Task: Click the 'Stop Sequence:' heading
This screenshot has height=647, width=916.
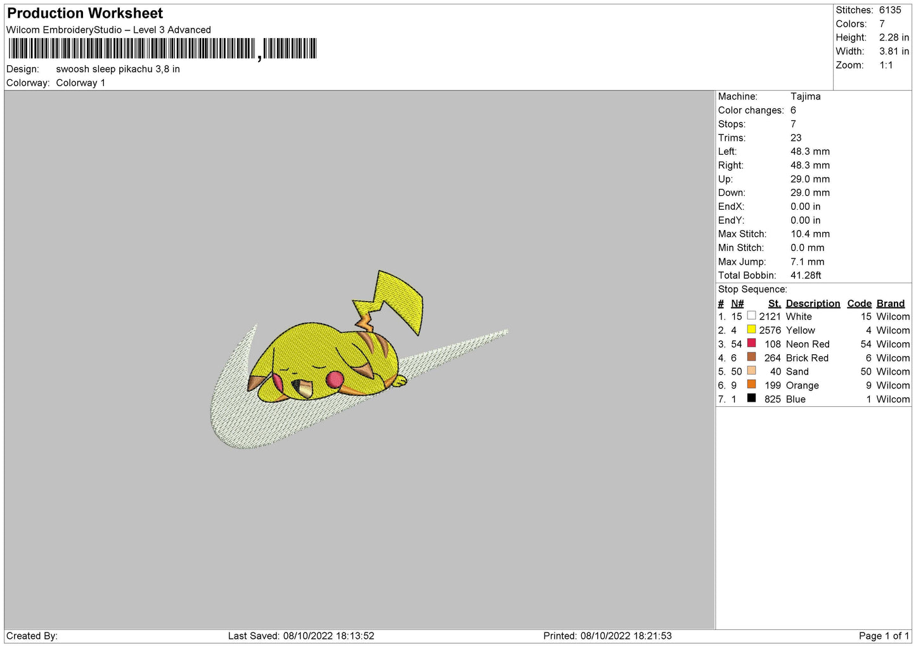Action: [752, 290]
